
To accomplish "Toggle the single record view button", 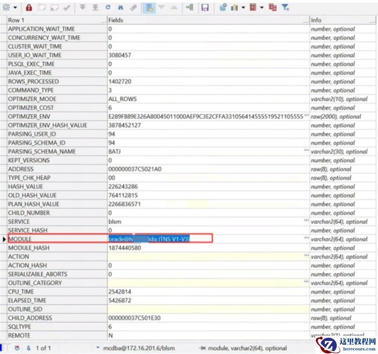I will 149,8.
